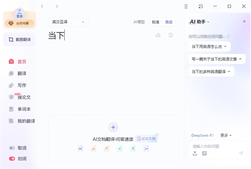Click the 试试示例 button
Viewport: 251px width, 169px height.
[x=146, y=139]
